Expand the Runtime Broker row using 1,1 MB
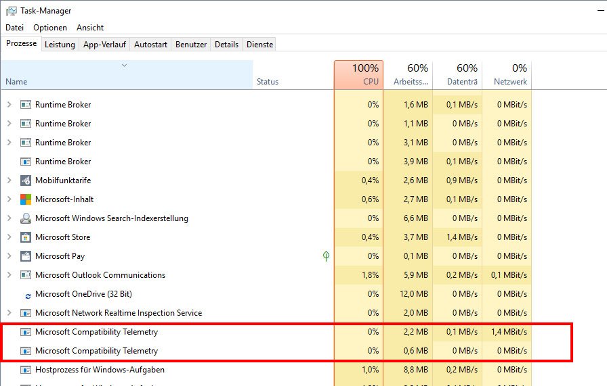The height and width of the screenshot is (386, 607). click(x=9, y=123)
